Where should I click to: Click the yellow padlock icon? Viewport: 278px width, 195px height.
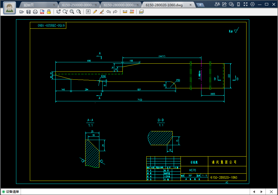pos(49,12)
